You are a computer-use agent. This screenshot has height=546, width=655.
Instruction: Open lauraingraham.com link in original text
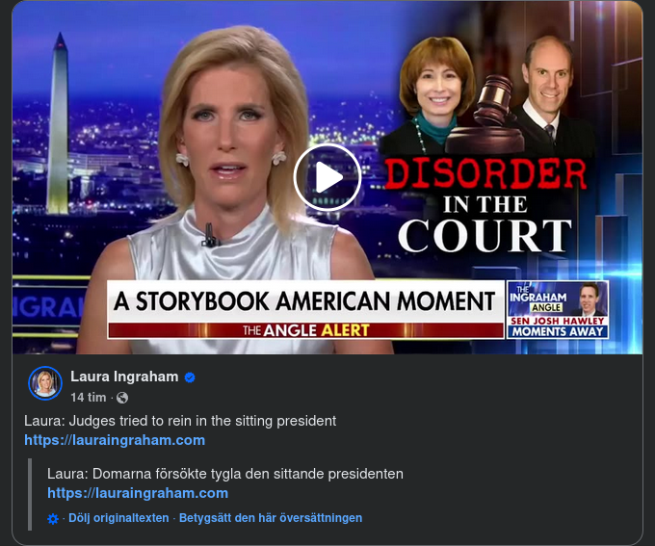coord(115,440)
